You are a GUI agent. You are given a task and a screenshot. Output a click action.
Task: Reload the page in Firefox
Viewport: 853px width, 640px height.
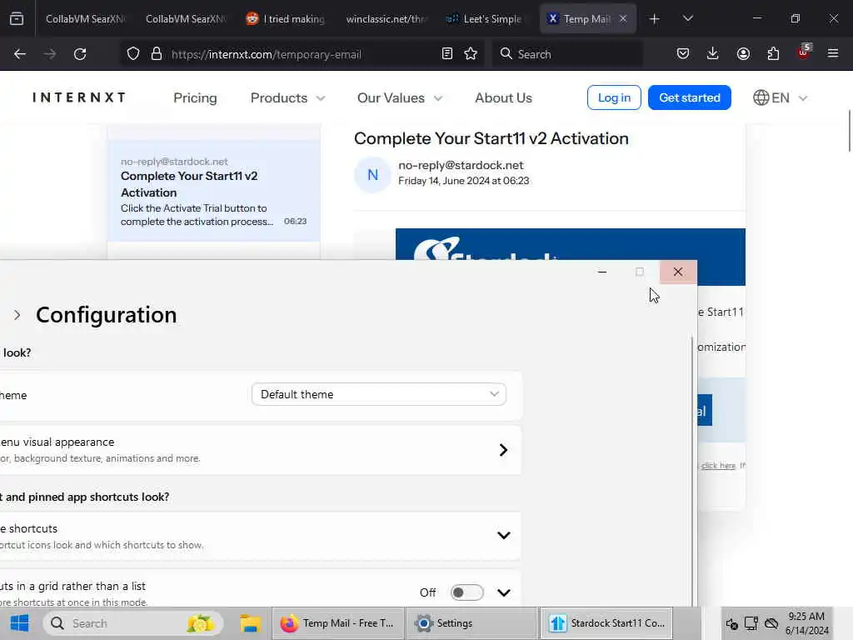(x=80, y=54)
